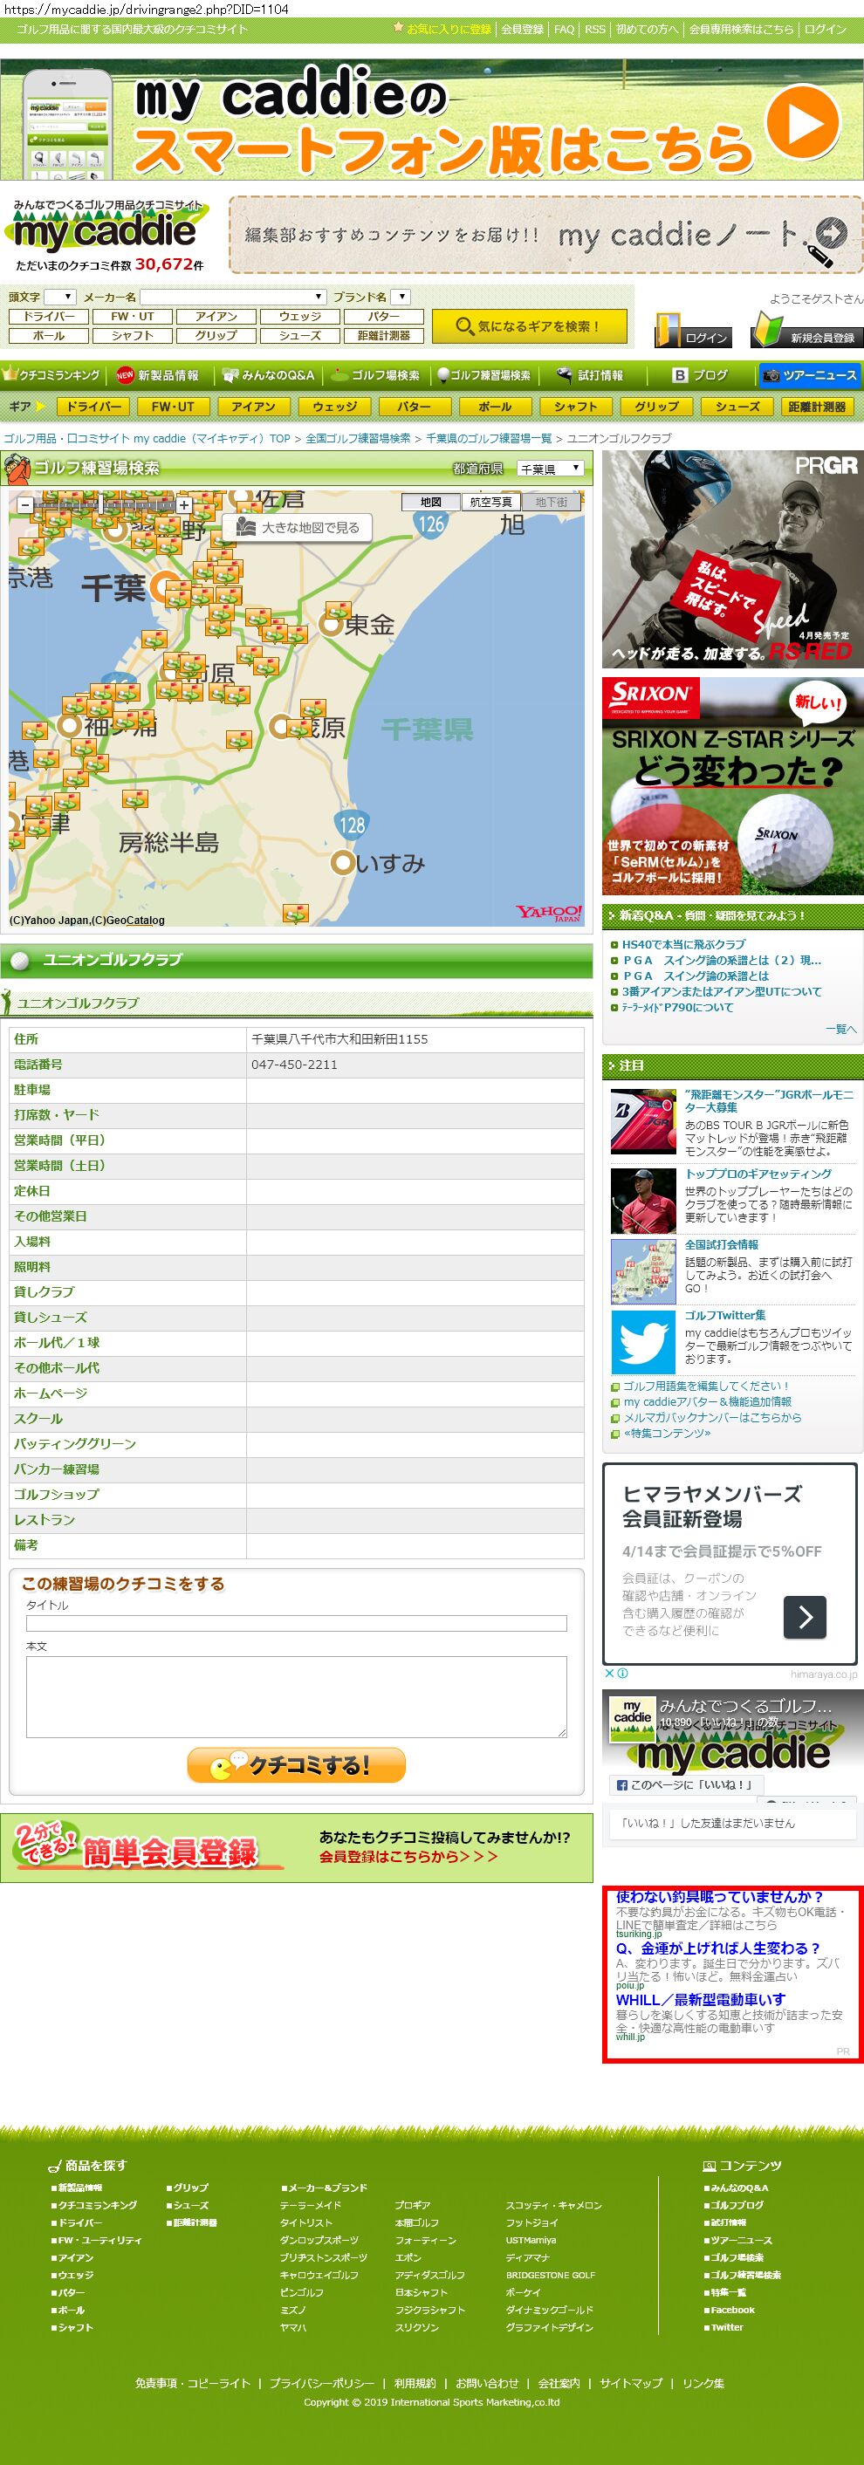The image size is (864, 2465).
Task: Click the Twitter bird thumbnail
Action: [643, 1342]
